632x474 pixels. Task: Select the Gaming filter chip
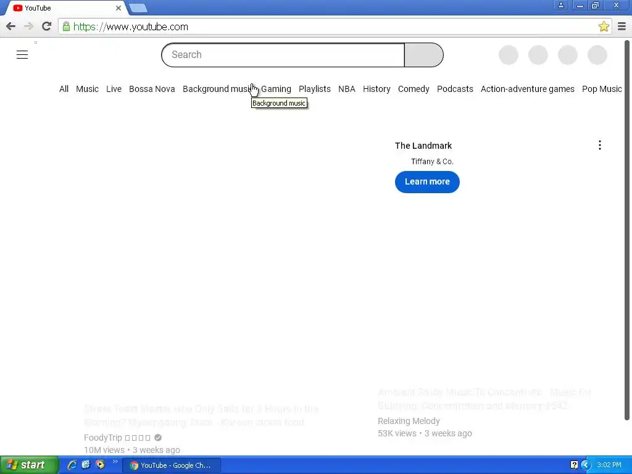276,89
